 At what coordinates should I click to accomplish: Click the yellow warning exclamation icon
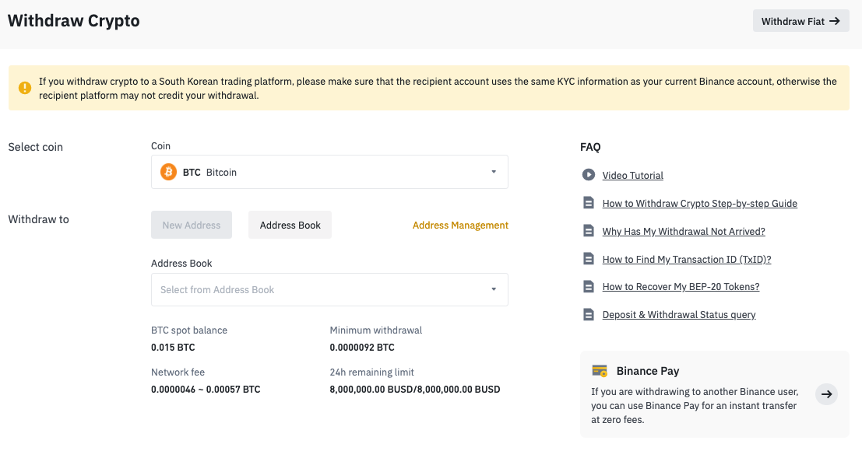25,88
